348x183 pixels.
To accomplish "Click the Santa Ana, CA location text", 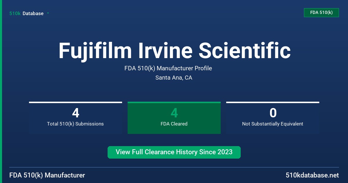I will click(x=174, y=78).
